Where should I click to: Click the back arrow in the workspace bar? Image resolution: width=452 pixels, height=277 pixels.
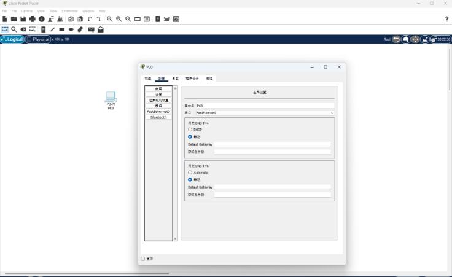[x=396, y=39]
